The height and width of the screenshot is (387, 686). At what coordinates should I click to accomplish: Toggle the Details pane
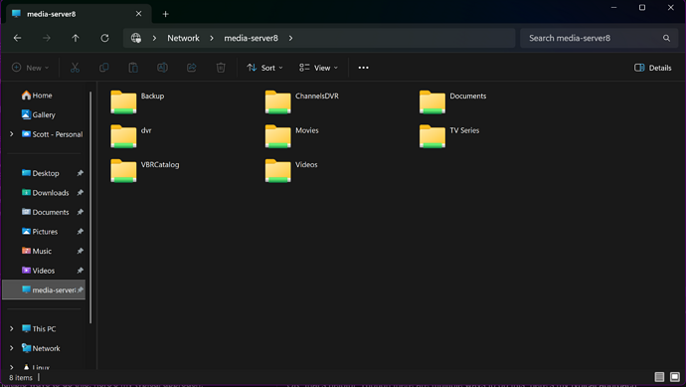coord(653,68)
